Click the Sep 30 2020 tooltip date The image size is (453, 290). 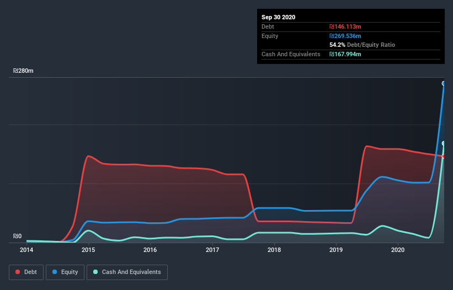point(278,17)
